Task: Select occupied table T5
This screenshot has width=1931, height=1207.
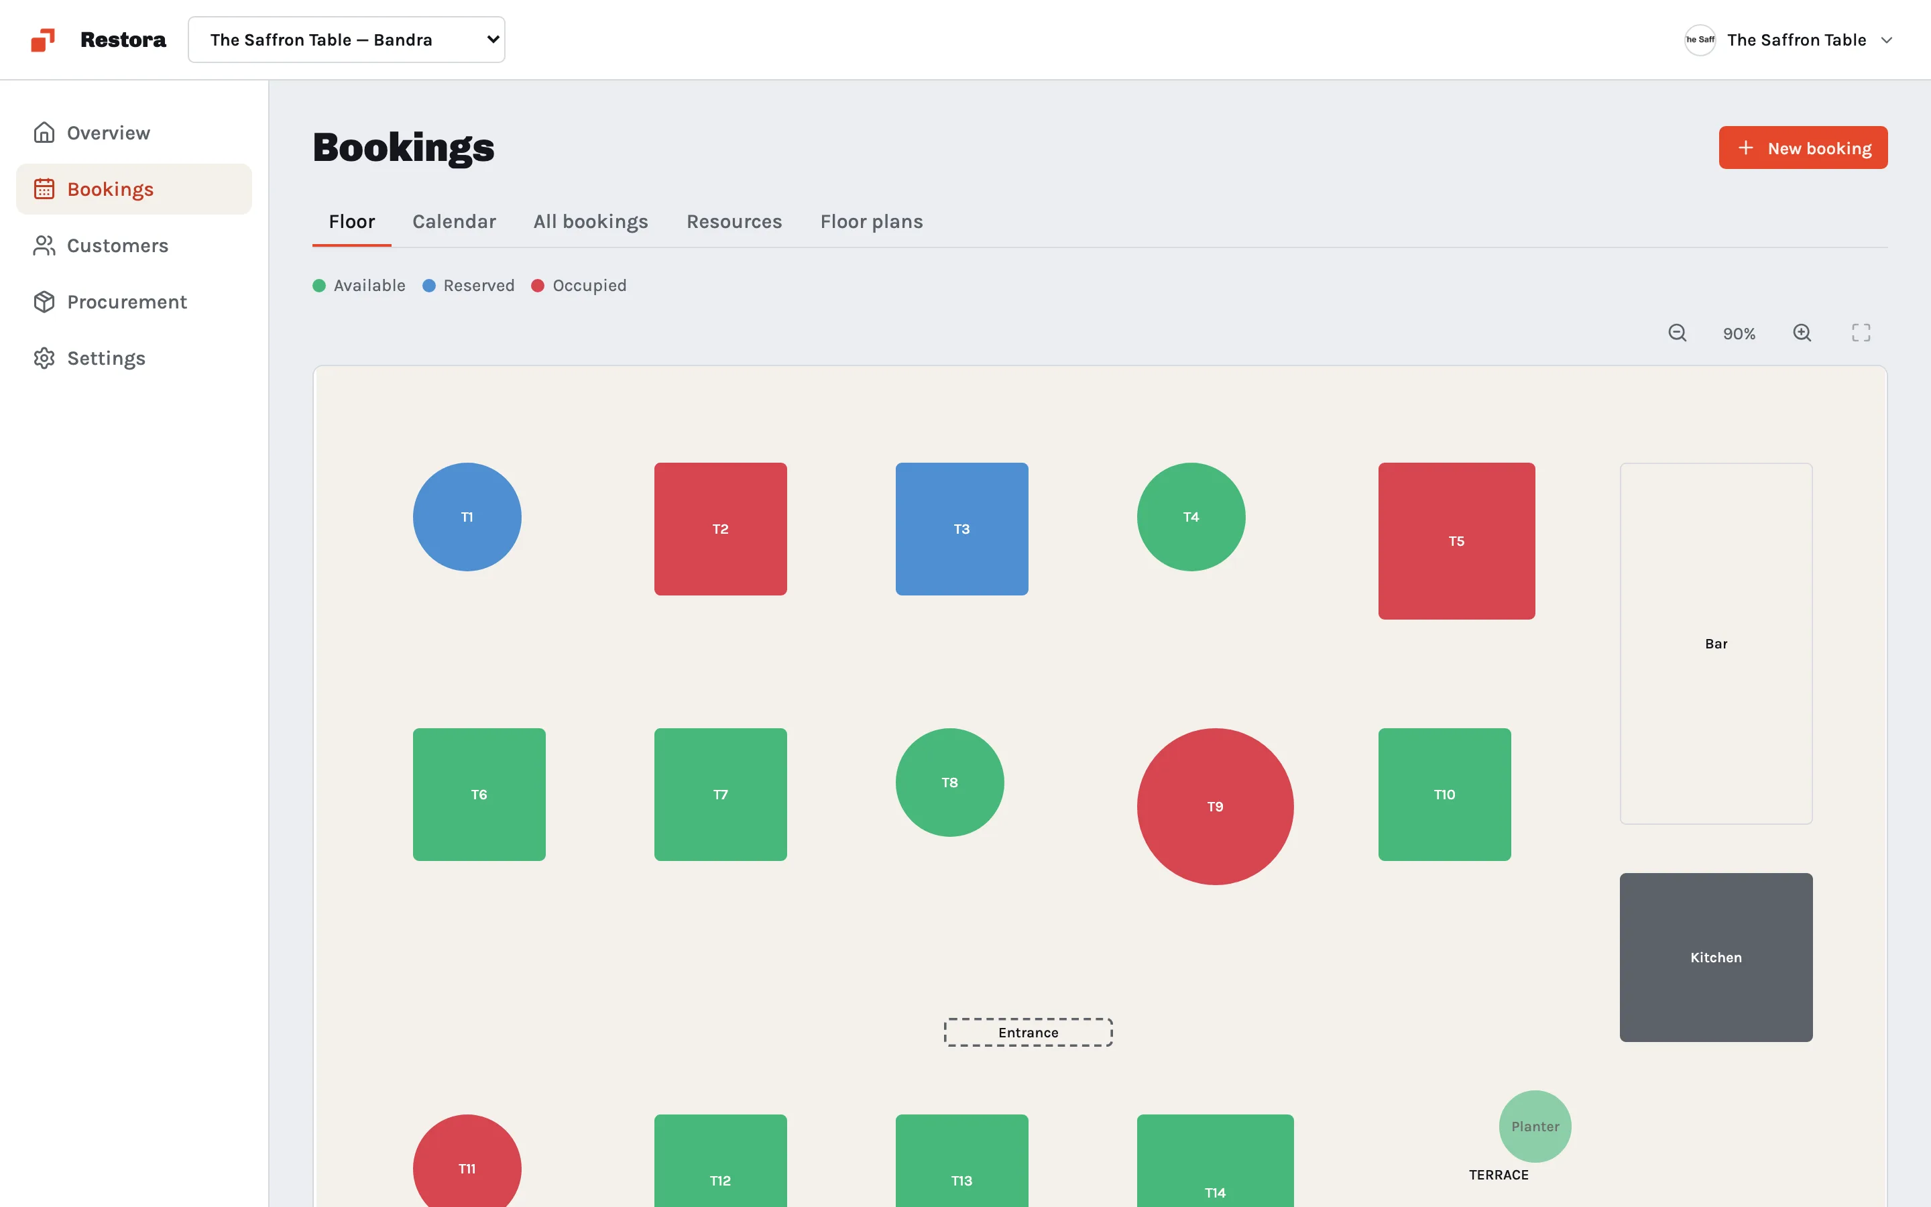Action: pyautogui.click(x=1456, y=541)
